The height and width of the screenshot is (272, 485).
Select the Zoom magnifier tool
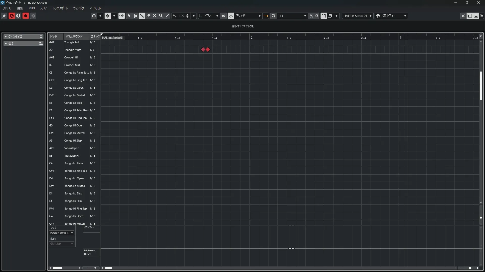(x=161, y=16)
